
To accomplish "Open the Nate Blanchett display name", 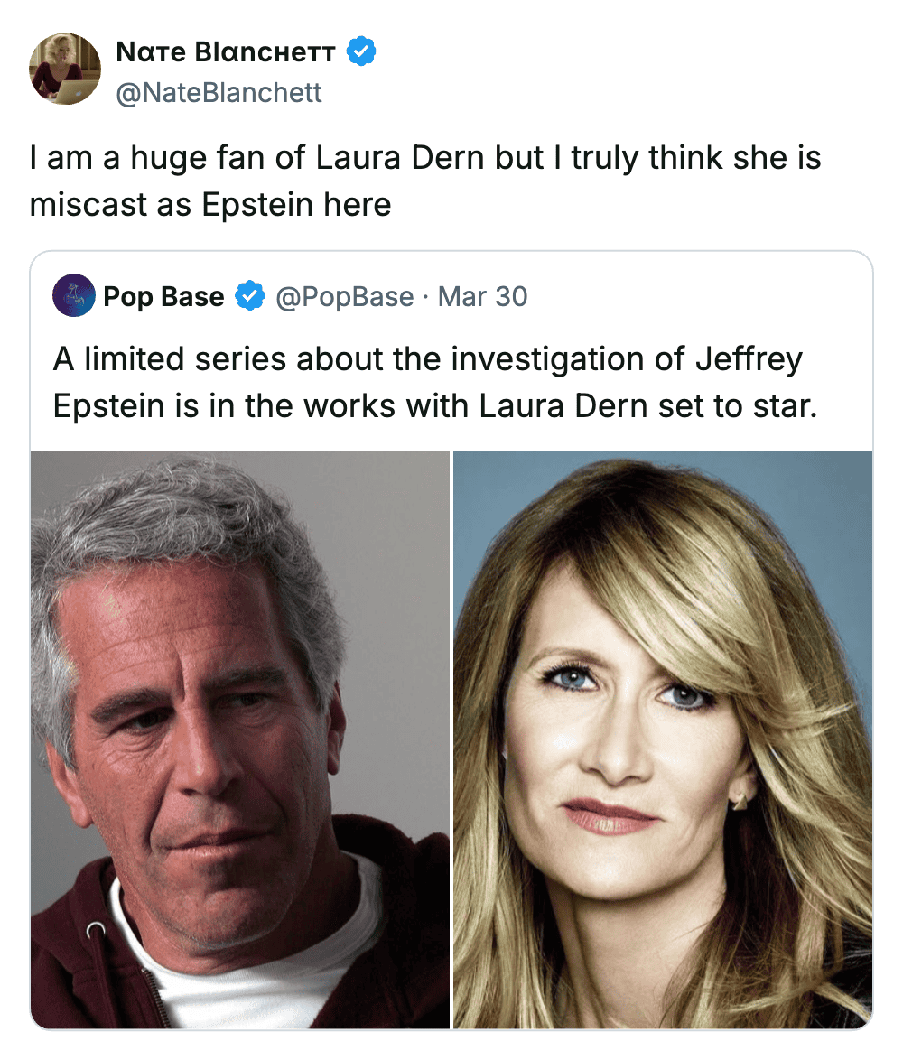I will pyautogui.click(x=226, y=52).
